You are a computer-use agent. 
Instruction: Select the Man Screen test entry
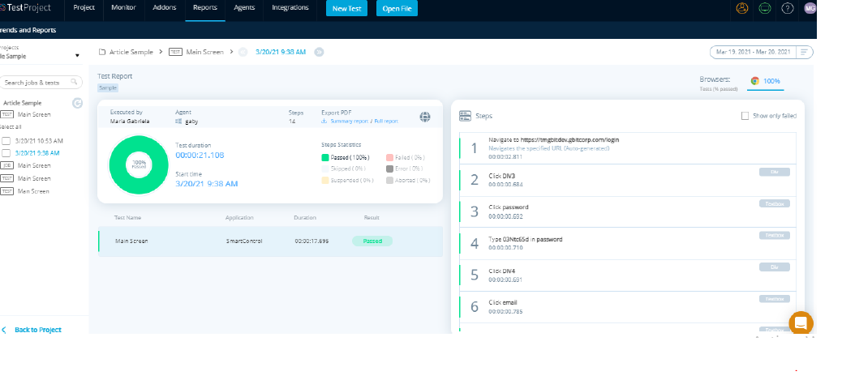[32, 191]
